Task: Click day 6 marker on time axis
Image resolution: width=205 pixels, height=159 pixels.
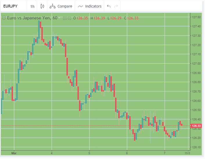Action: coord(127,153)
